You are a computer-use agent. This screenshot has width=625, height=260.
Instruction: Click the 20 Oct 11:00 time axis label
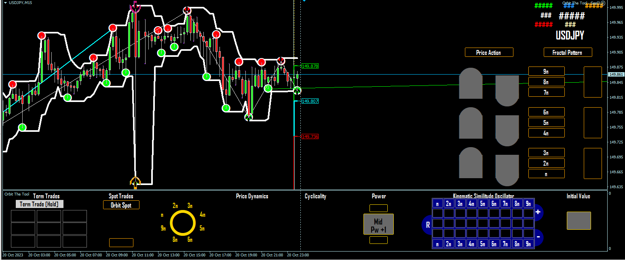coord(142,255)
